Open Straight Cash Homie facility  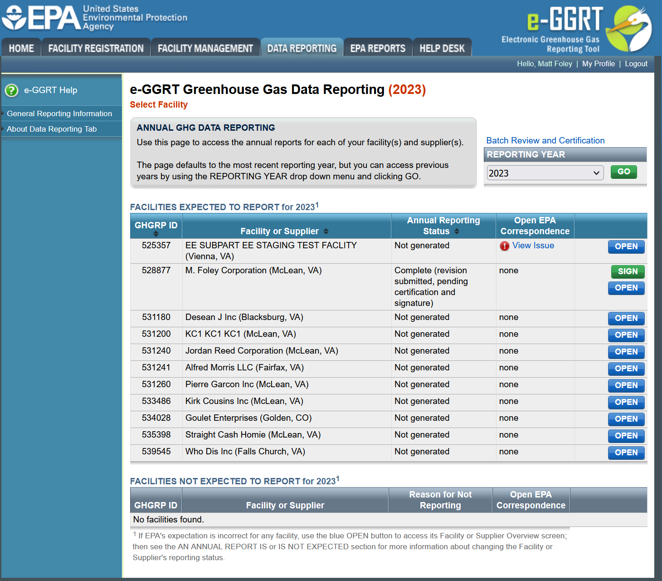(x=626, y=436)
